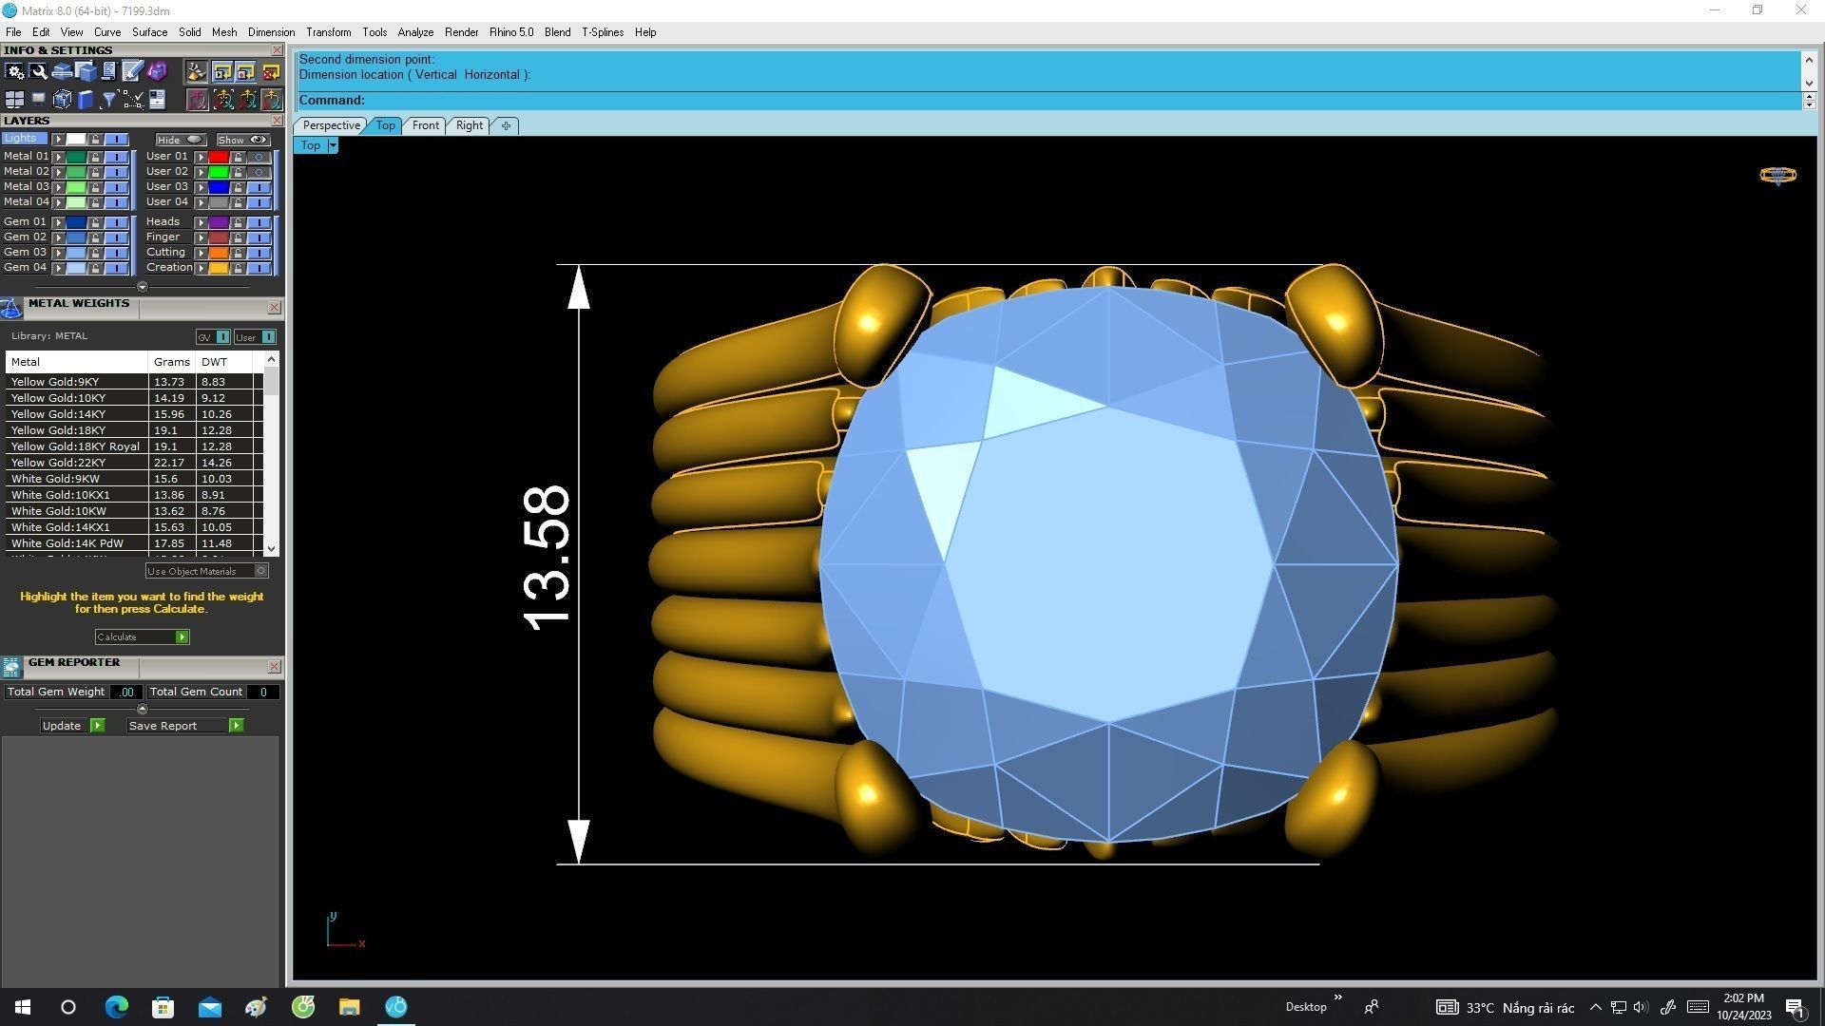
Task: Expand the Metal 01 layer arrow
Action: pos(59,157)
